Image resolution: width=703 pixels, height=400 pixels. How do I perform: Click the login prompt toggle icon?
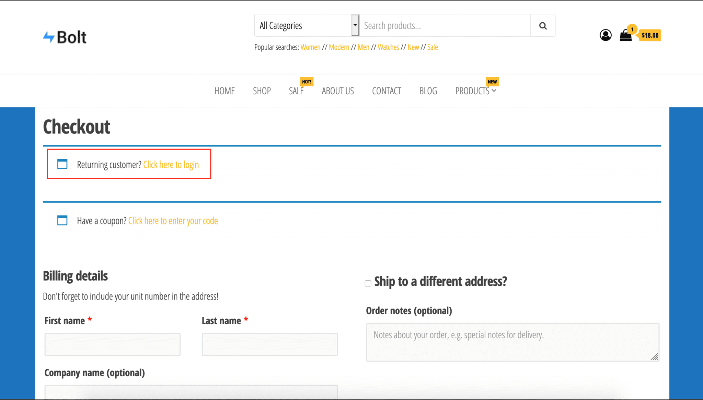pyautogui.click(x=62, y=164)
